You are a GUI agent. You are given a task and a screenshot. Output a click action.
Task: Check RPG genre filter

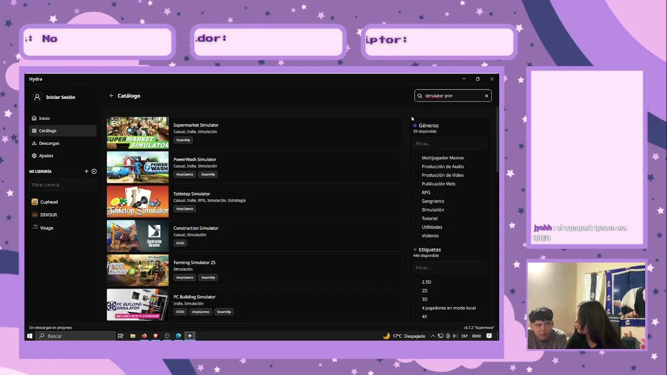tap(416, 193)
